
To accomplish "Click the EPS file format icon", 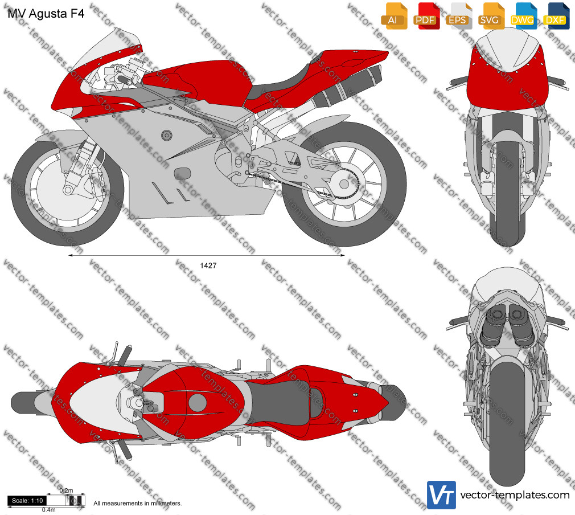I will (459, 16).
